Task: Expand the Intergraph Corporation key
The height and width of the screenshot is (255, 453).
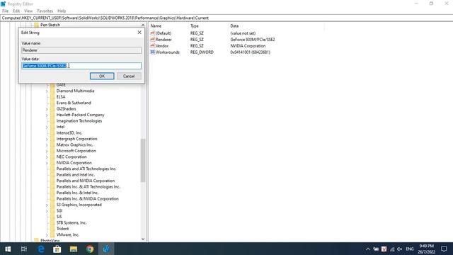Action: coord(47,139)
